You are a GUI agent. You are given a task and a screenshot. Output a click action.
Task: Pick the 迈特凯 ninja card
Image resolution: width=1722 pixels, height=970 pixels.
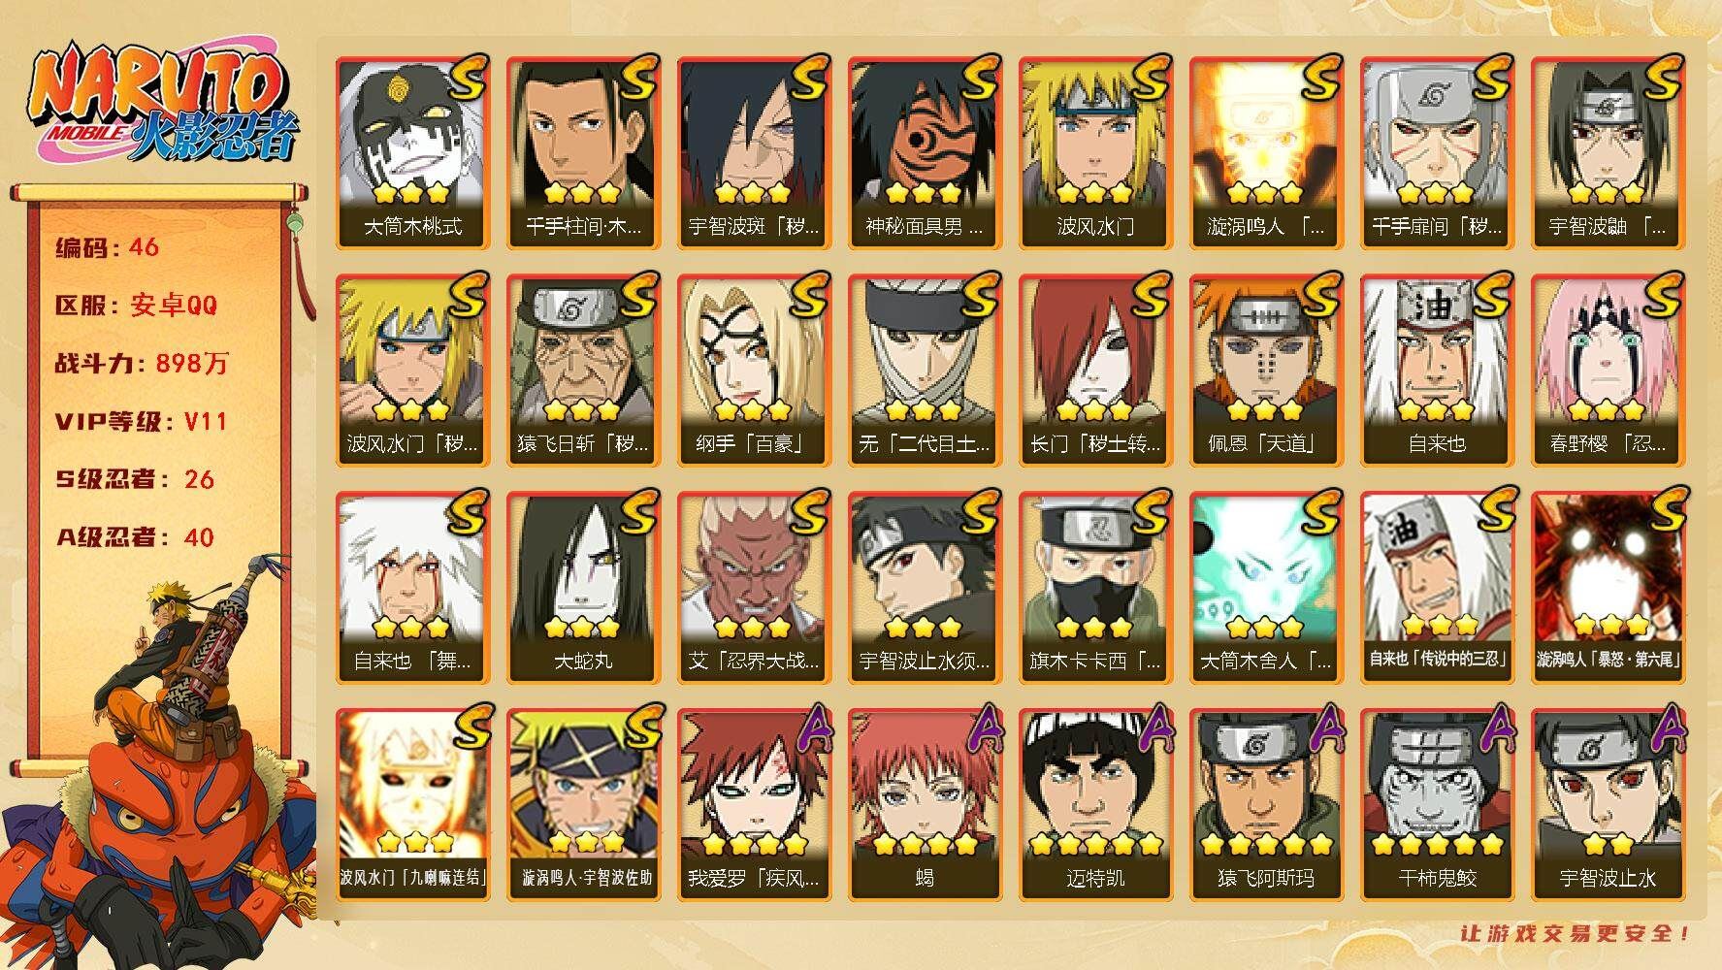(x=1095, y=804)
